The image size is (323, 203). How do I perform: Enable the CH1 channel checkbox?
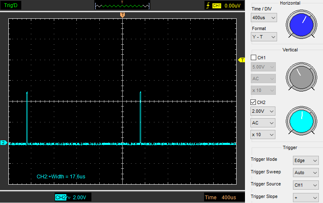click(x=253, y=58)
